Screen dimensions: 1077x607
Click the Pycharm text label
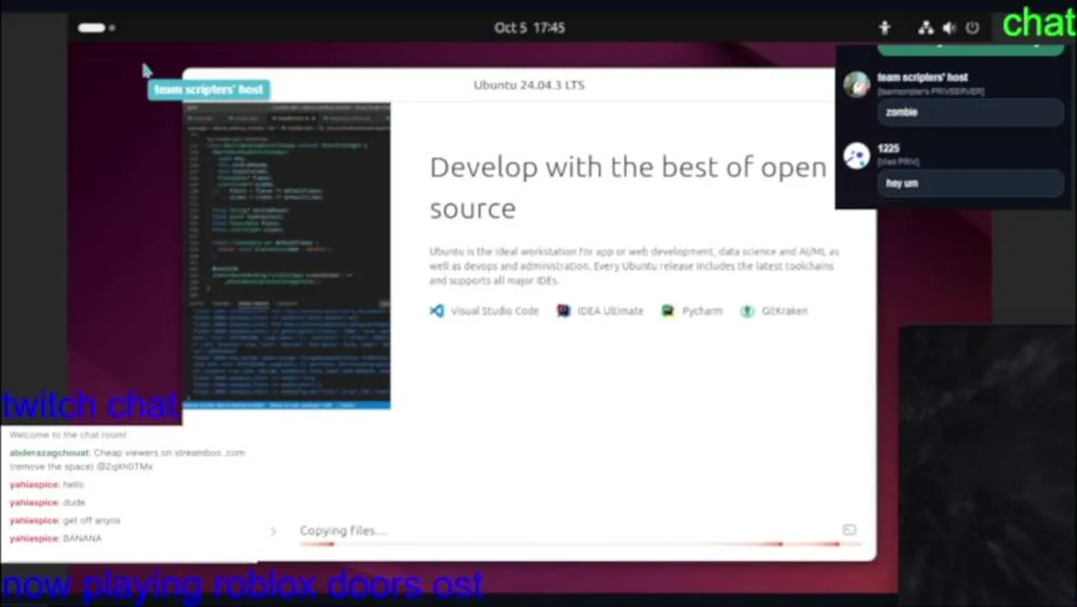coord(702,310)
